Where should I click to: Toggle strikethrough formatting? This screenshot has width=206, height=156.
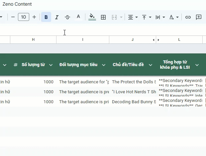pos(67,17)
